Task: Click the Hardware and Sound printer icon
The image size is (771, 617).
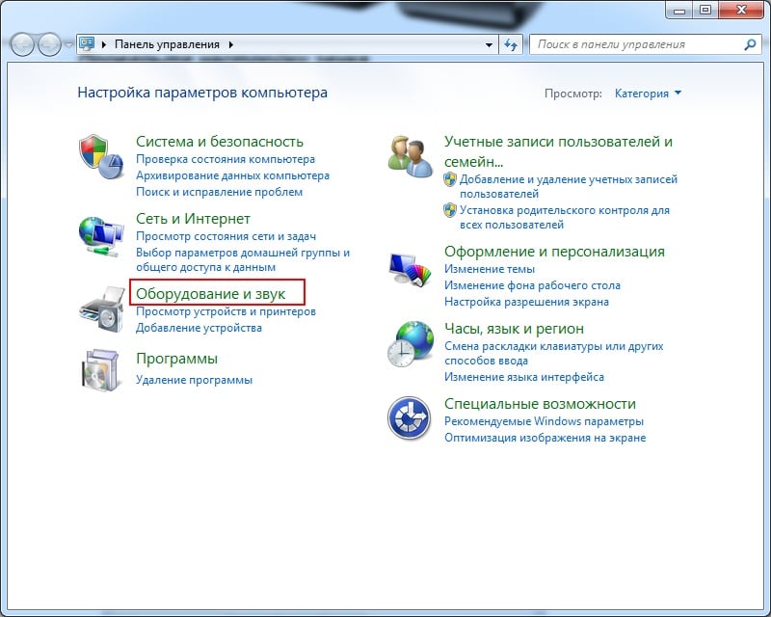Action: [101, 307]
